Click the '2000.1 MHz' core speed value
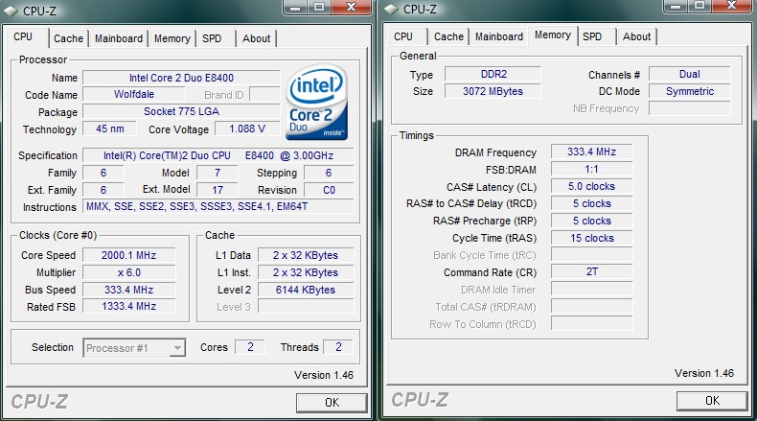 (x=129, y=255)
